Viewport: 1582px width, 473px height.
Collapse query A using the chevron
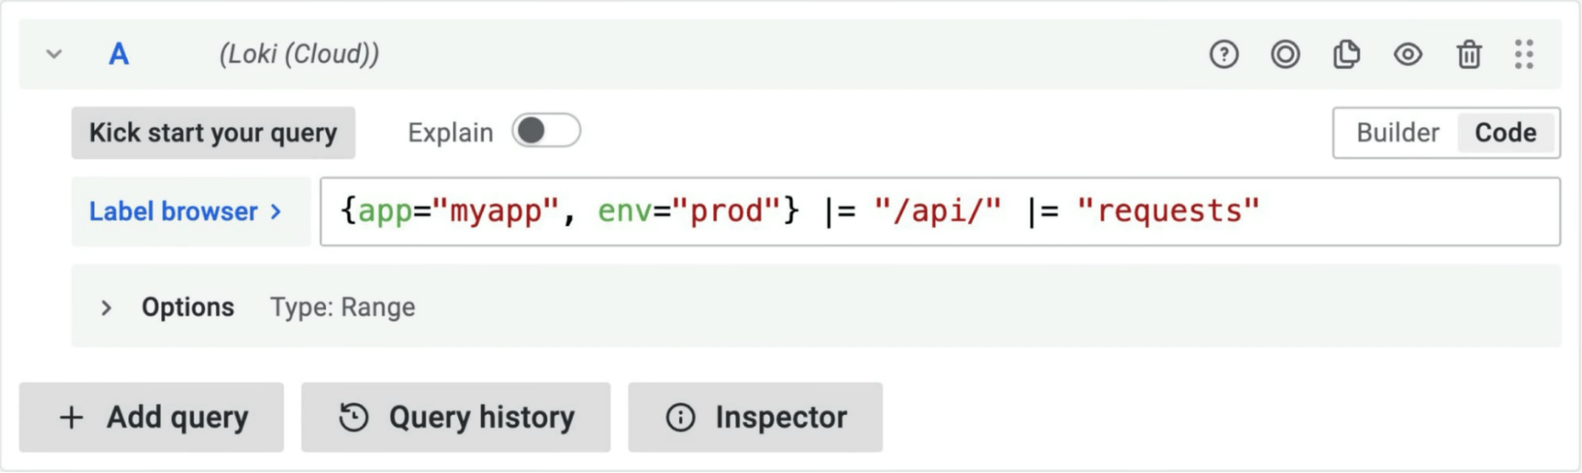point(54,55)
